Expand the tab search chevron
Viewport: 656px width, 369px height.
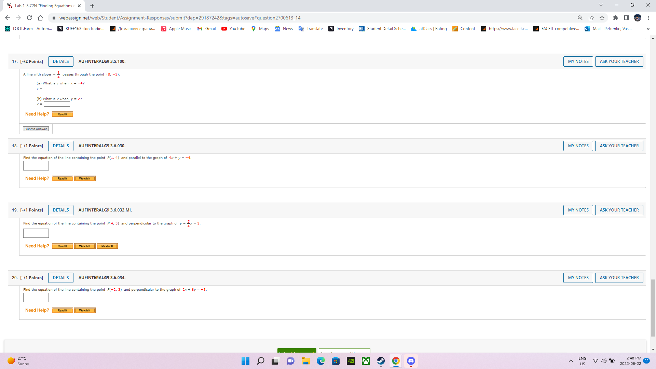(x=601, y=5)
